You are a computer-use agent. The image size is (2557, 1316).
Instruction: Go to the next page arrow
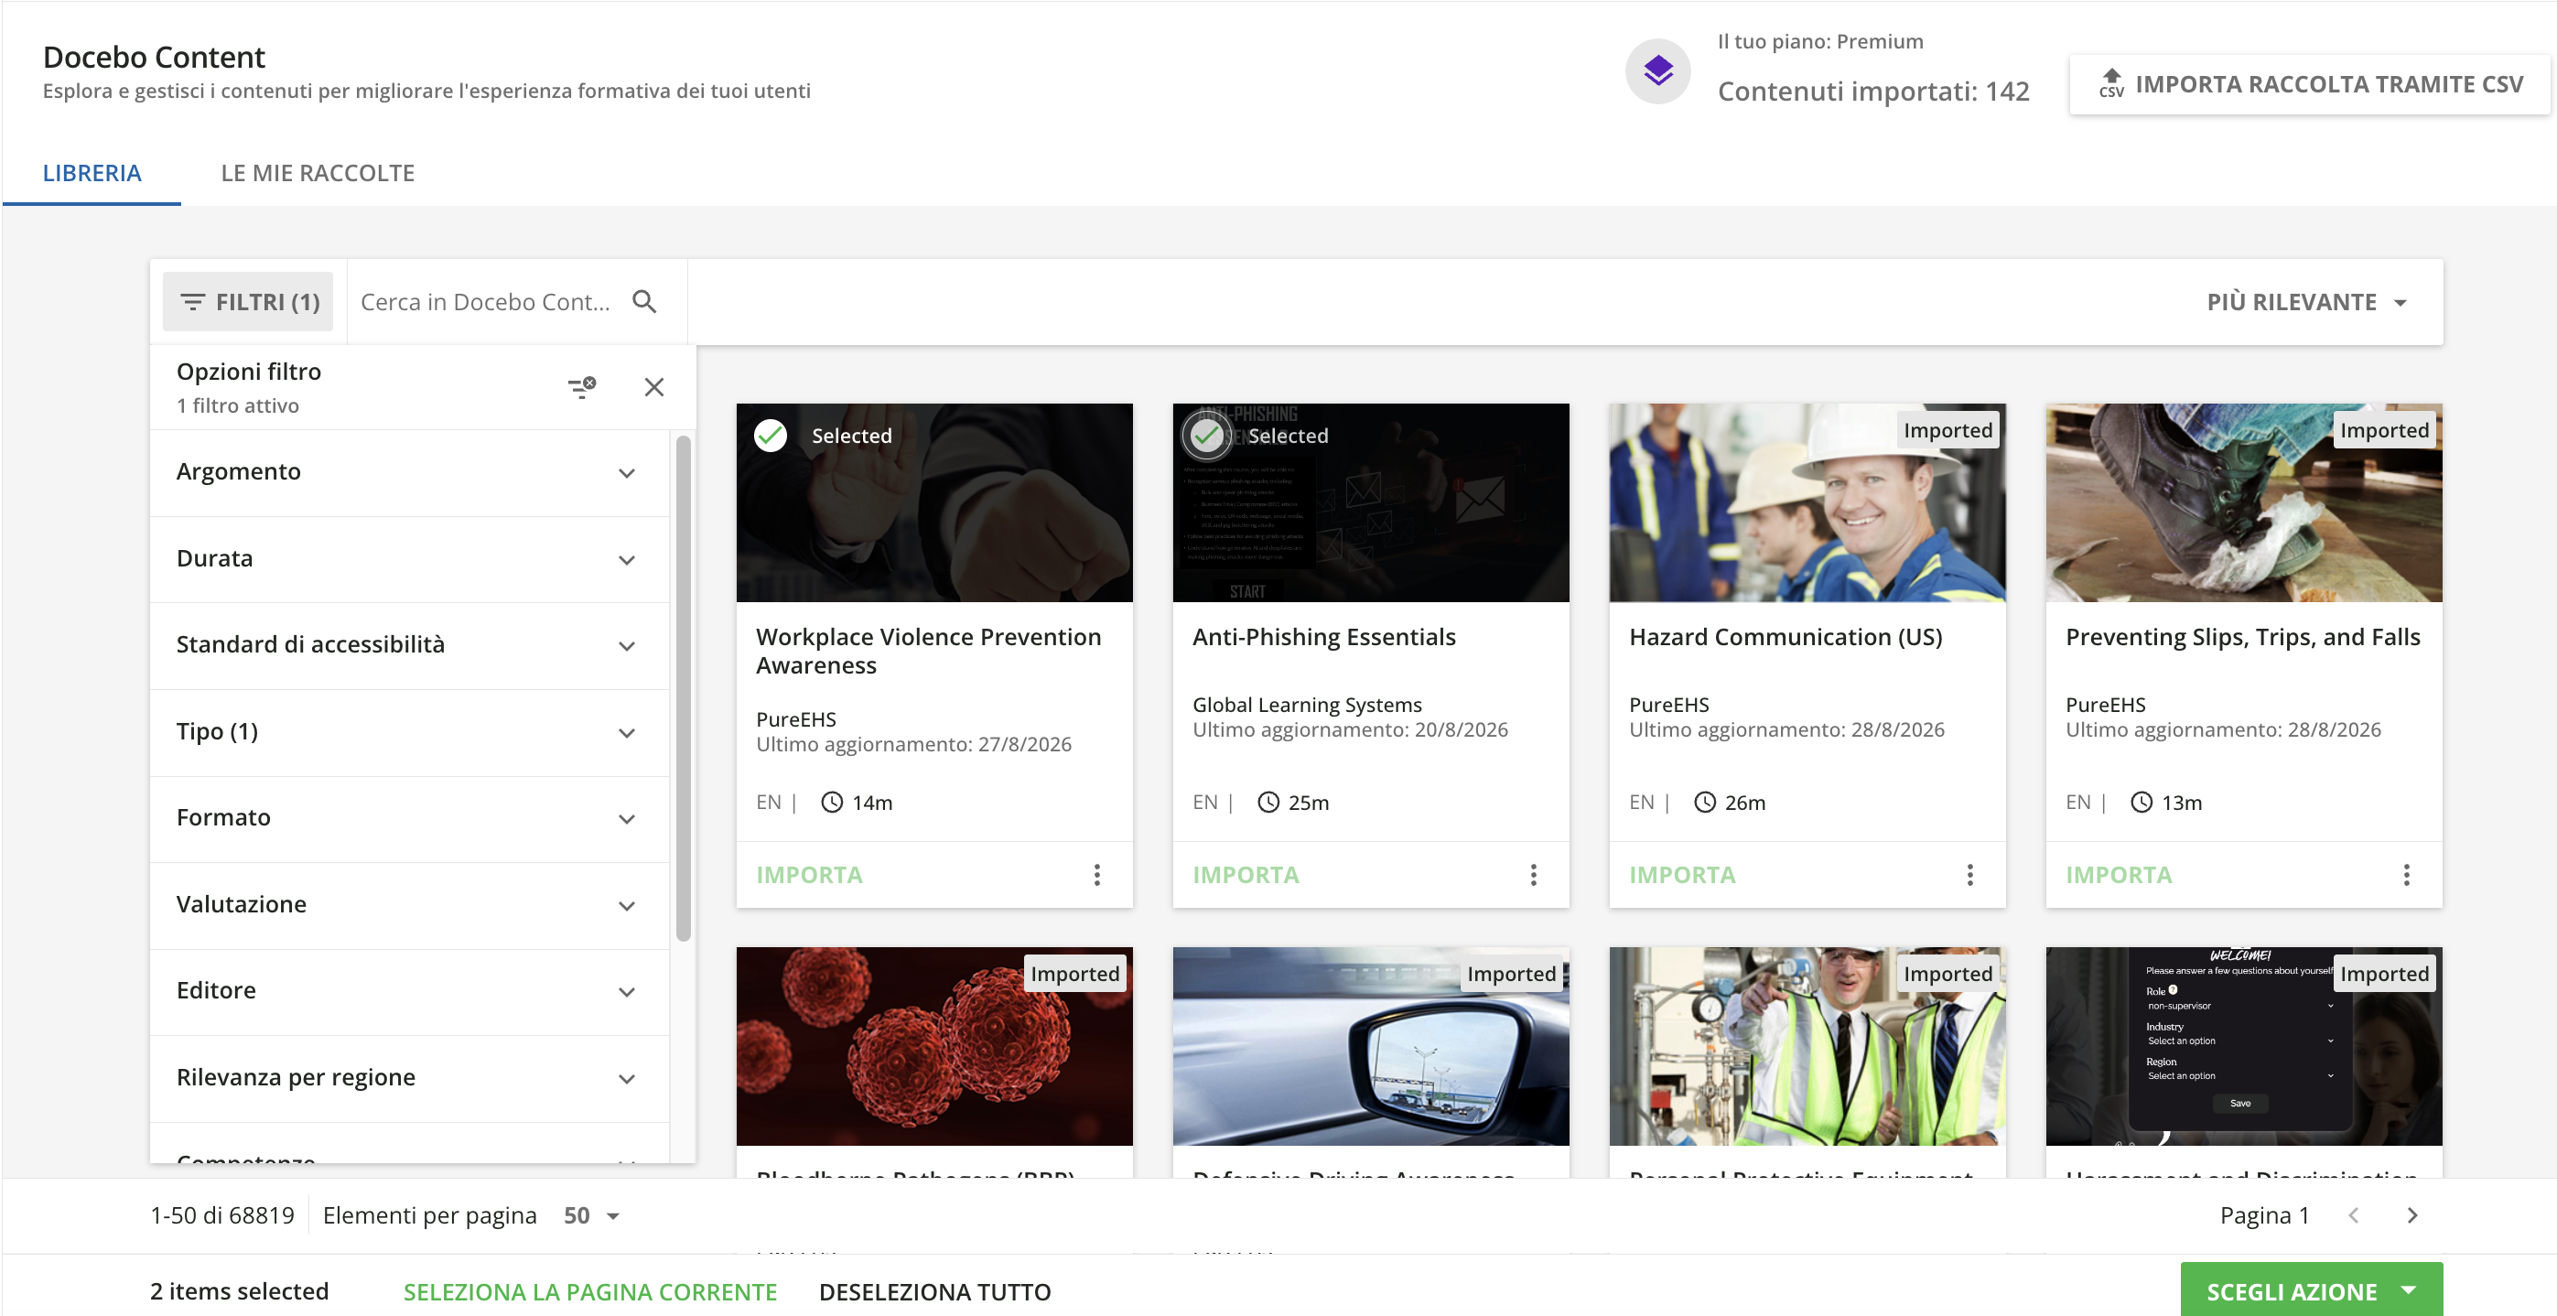coord(2413,1215)
